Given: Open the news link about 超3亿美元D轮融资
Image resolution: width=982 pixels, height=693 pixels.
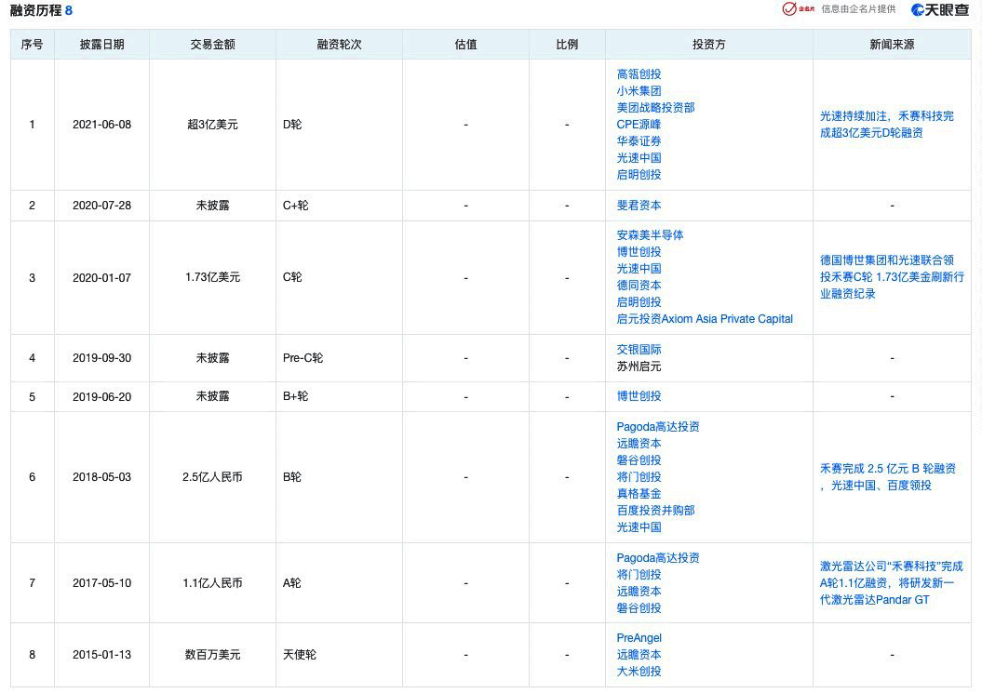Looking at the screenshot, I should click(x=887, y=125).
